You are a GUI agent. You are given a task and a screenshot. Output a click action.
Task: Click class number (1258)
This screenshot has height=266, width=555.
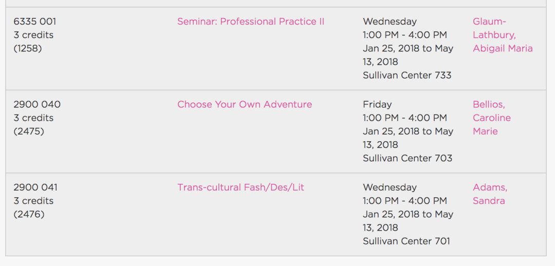28,48
